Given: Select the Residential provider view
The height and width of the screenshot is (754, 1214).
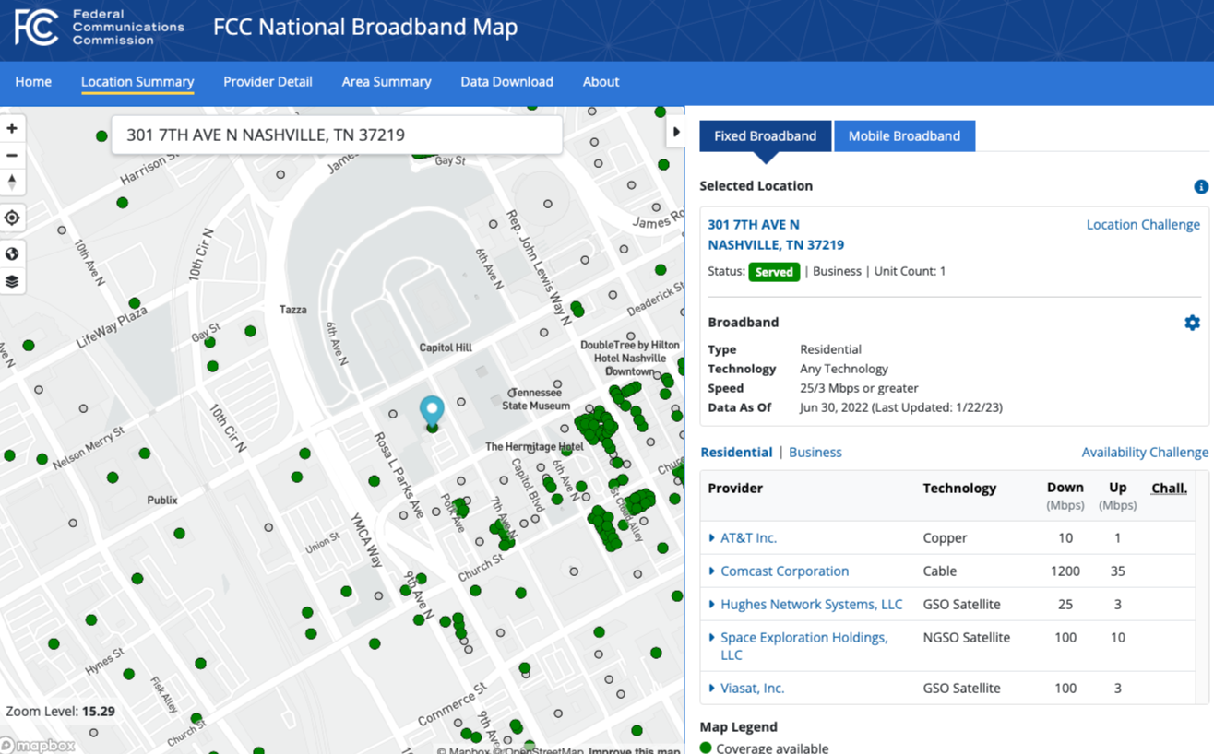Looking at the screenshot, I should (x=736, y=453).
